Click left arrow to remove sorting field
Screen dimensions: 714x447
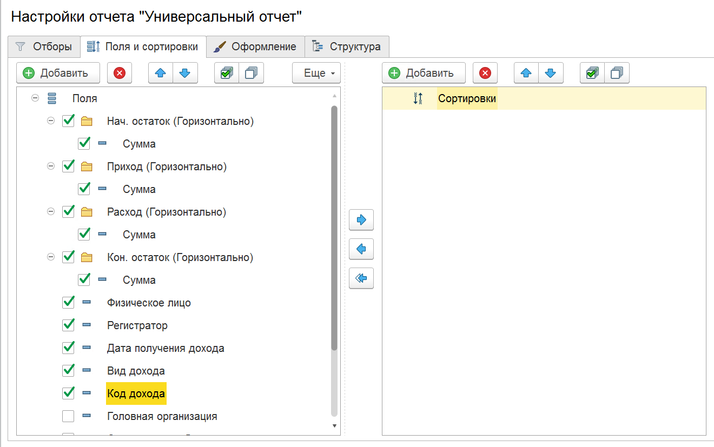click(x=361, y=249)
